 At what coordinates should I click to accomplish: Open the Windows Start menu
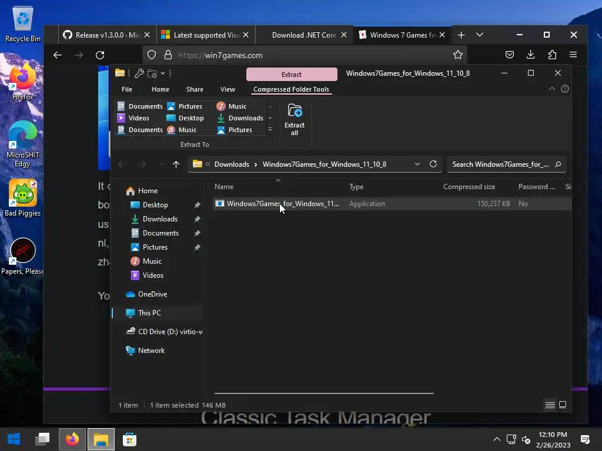point(14,439)
